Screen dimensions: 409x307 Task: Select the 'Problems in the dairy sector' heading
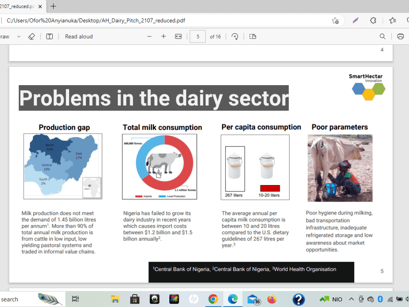154,98
